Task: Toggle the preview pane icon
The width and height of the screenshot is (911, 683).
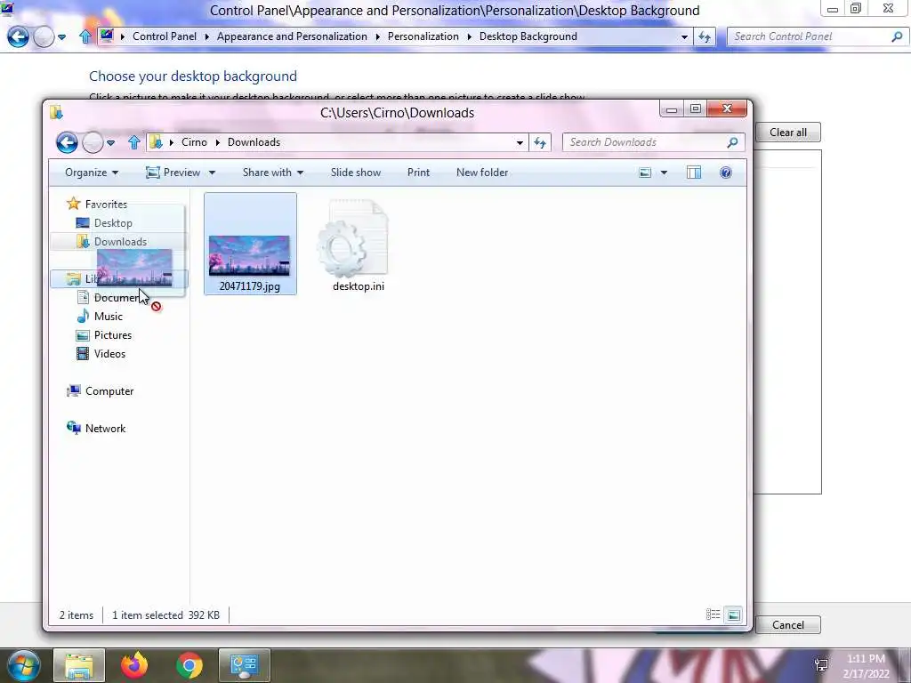Action: pos(694,173)
